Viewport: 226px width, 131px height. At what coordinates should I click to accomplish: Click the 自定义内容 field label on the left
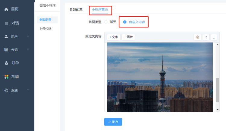93,36
